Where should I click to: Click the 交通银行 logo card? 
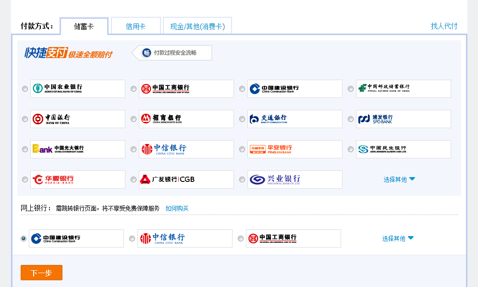point(295,119)
